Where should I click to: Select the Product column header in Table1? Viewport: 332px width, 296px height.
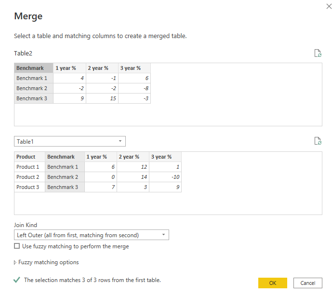tap(30, 157)
